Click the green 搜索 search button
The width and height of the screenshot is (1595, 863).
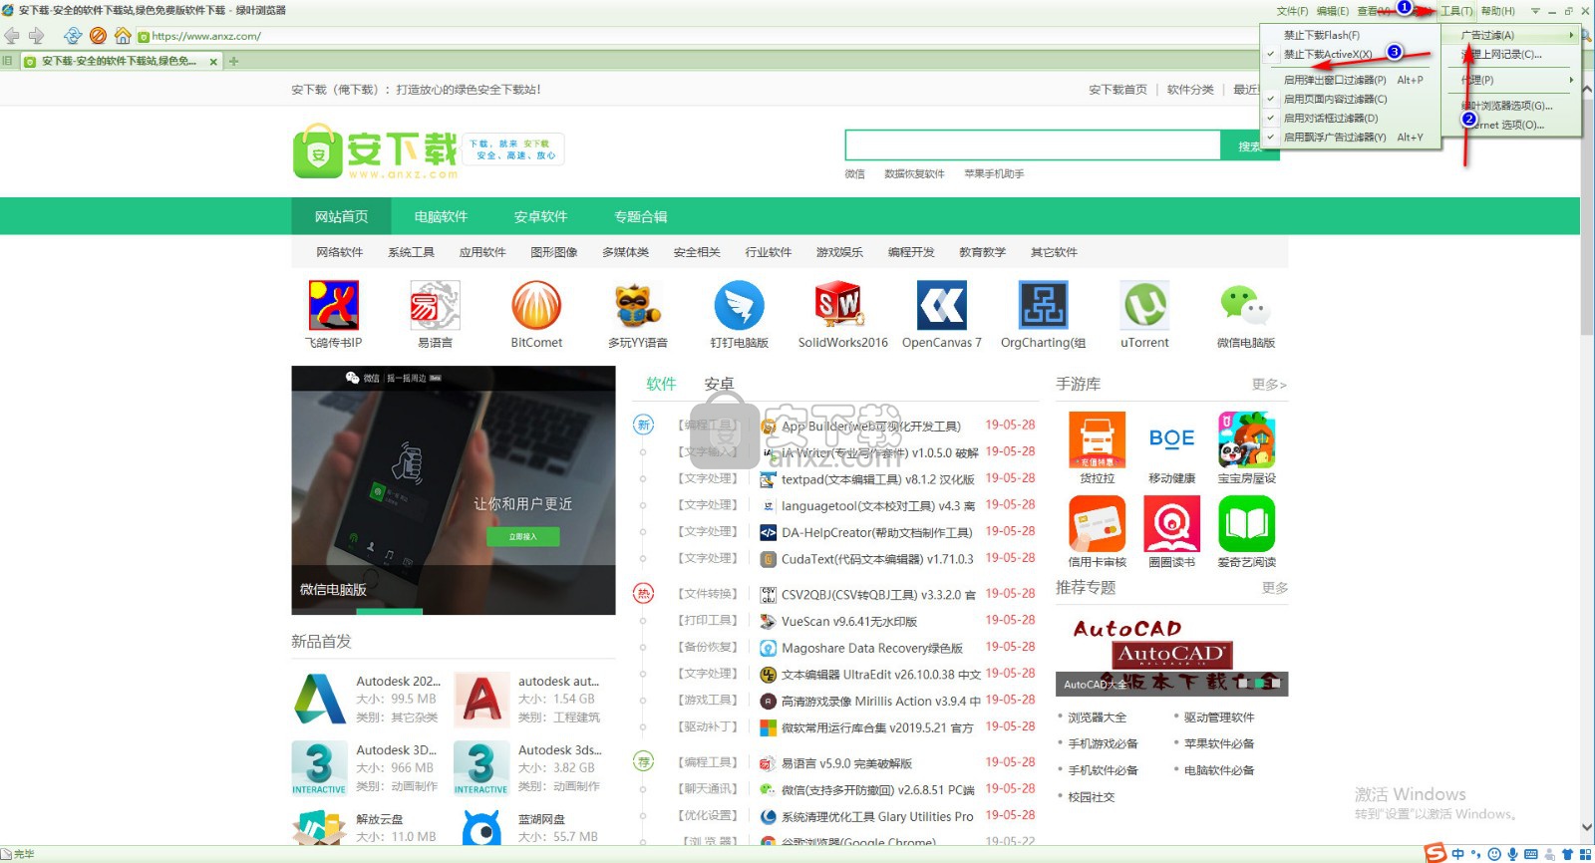[1249, 145]
